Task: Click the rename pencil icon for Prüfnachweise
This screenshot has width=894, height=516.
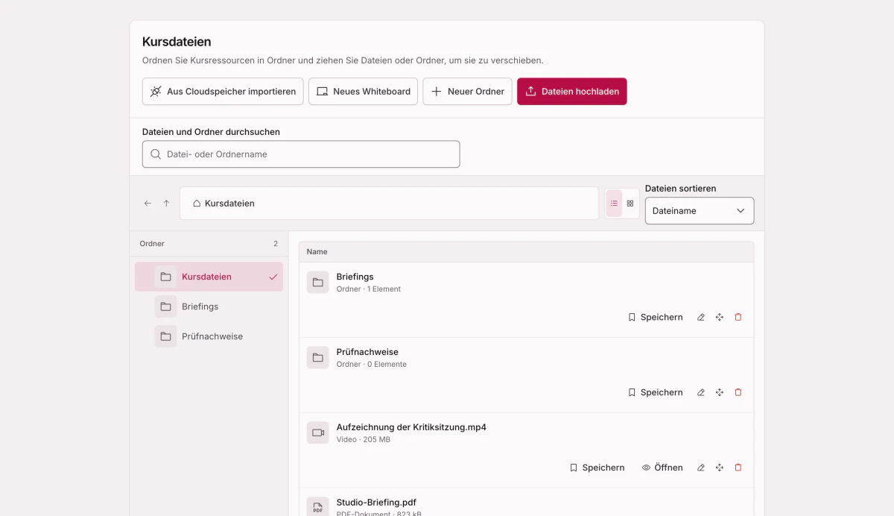Action: 700,393
